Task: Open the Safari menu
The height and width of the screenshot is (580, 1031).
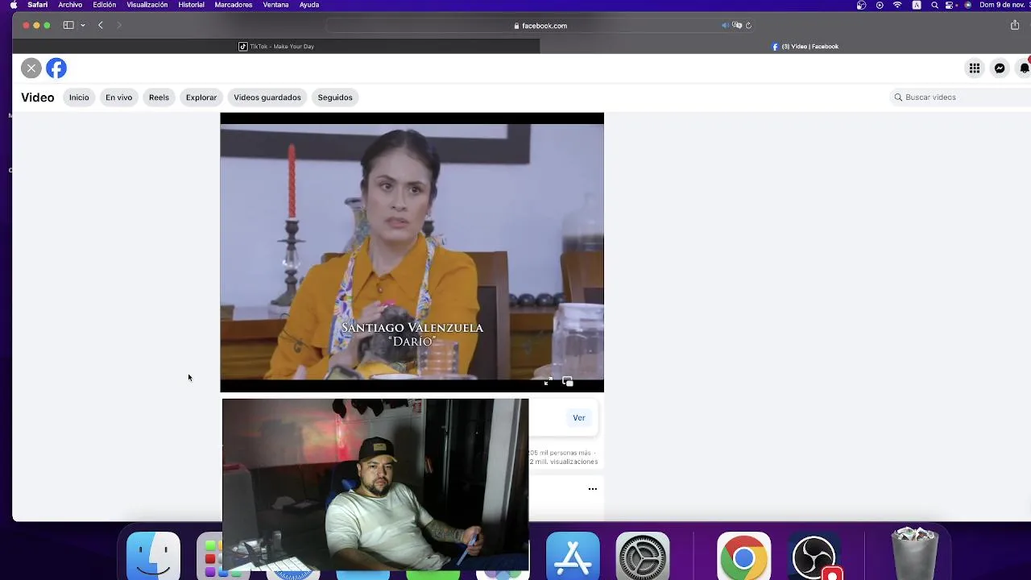Action: pyautogui.click(x=37, y=5)
